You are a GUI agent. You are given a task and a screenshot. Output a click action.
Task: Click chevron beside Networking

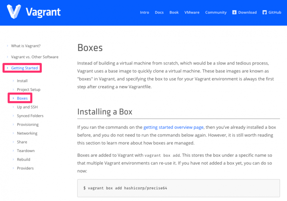click(x=13, y=133)
